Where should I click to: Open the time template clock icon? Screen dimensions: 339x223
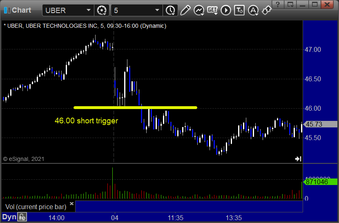coord(171,10)
